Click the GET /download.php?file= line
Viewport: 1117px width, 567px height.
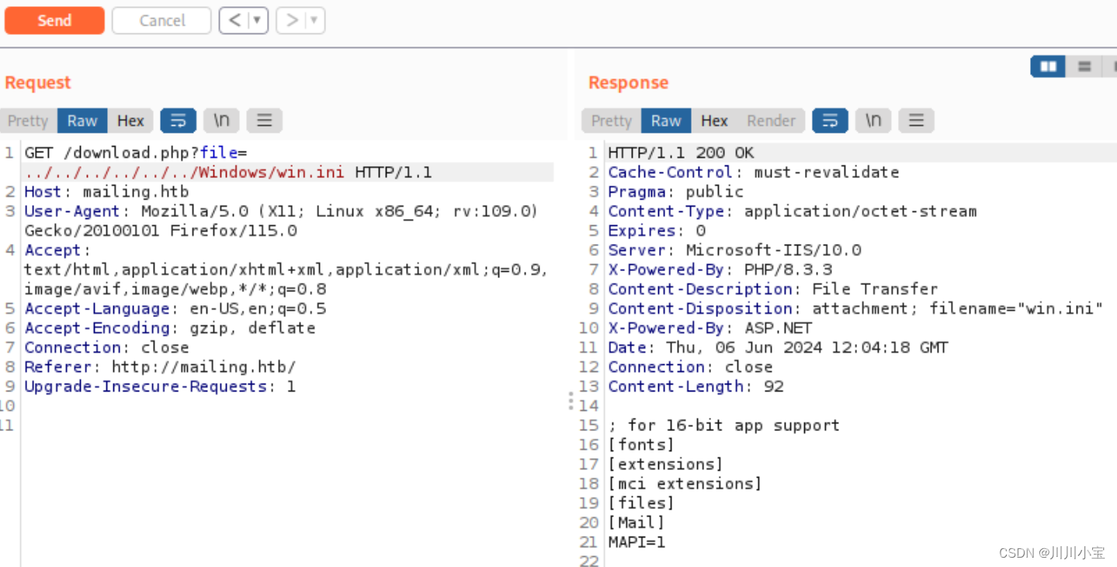point(135,153)
